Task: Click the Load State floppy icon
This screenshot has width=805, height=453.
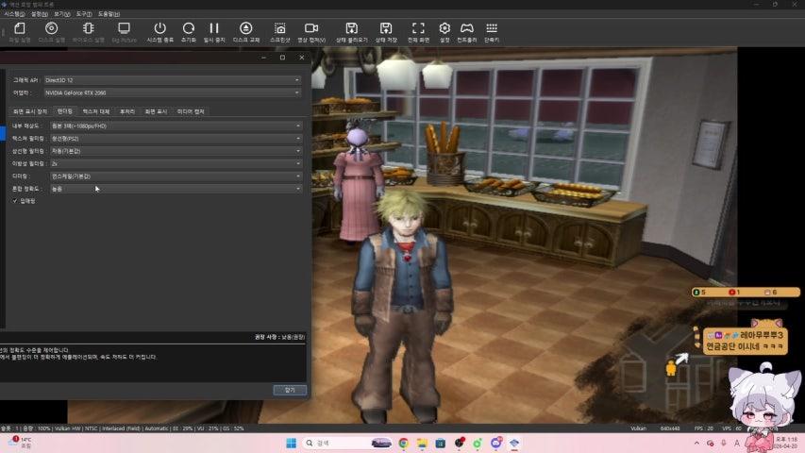Action: [352, 29]
